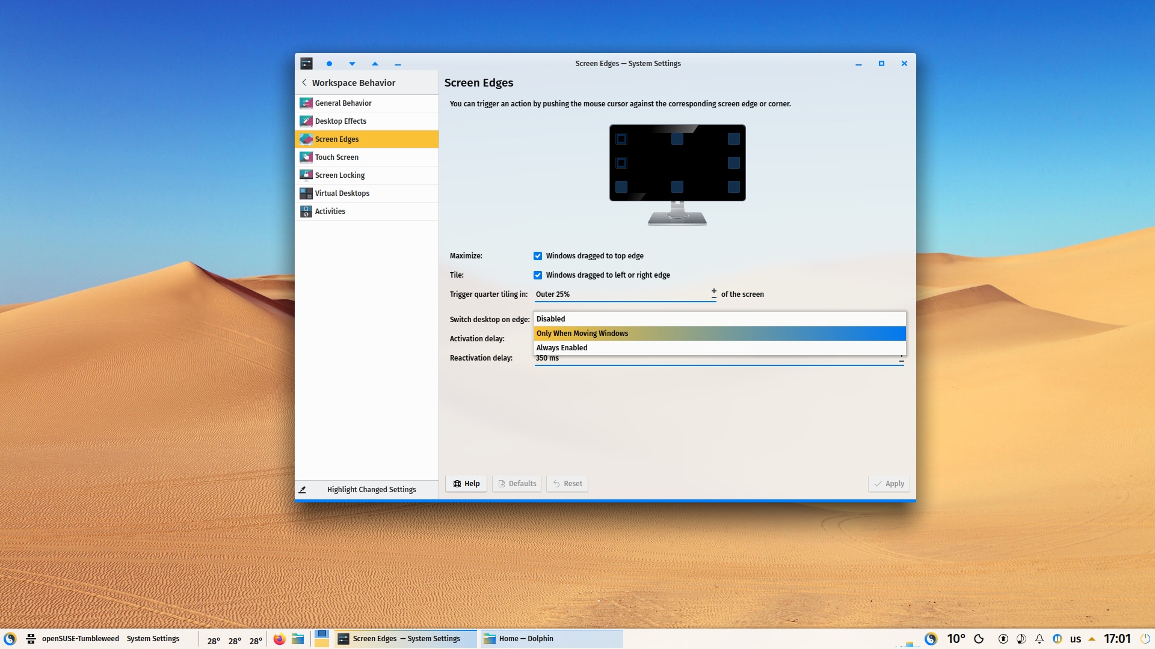1155x649 pixels.
Task: Click the yin-yang tray icon
Action: 931,639
